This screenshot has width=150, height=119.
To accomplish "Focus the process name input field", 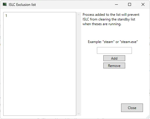I will [x=114, y=50].
